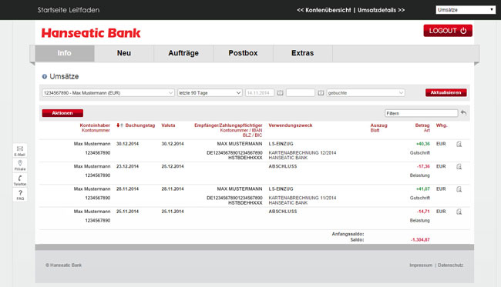Select the amount -17,36
Viewport: 501px width, 287px height.
tap(423, 166)
